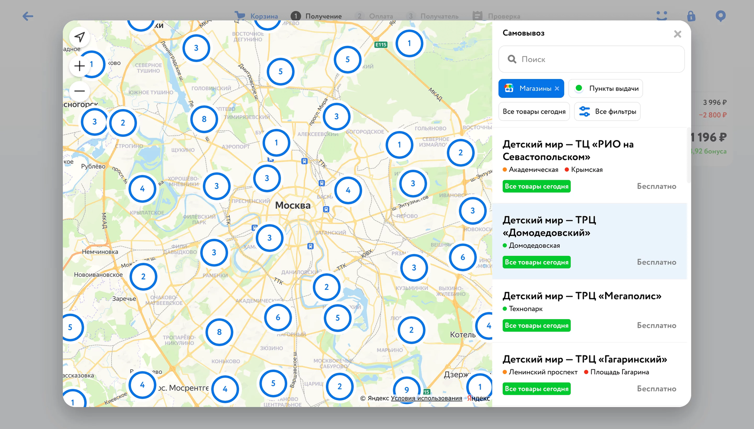Select the Оплата step tab
Viewport: 754px width, 429px height.
point(374,16)
